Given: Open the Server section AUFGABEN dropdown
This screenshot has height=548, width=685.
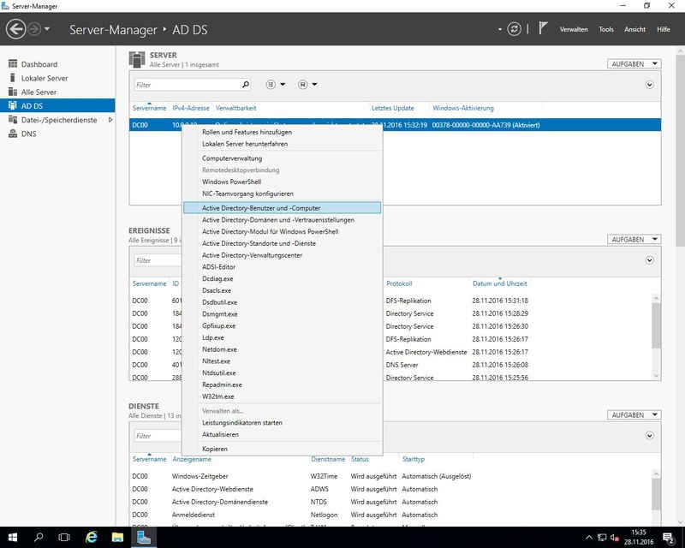Looking at the screenshot, I should click(x=634, y=63).
